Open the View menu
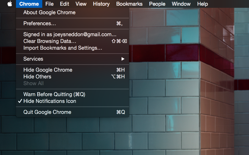The image size is (249, 155). [x=81, y=4]
